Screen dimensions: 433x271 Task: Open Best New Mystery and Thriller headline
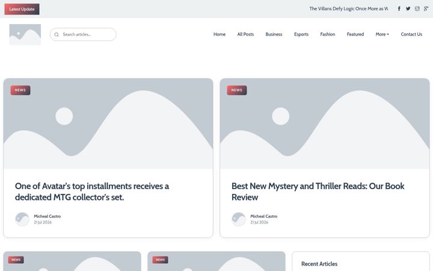coord(318,192)
